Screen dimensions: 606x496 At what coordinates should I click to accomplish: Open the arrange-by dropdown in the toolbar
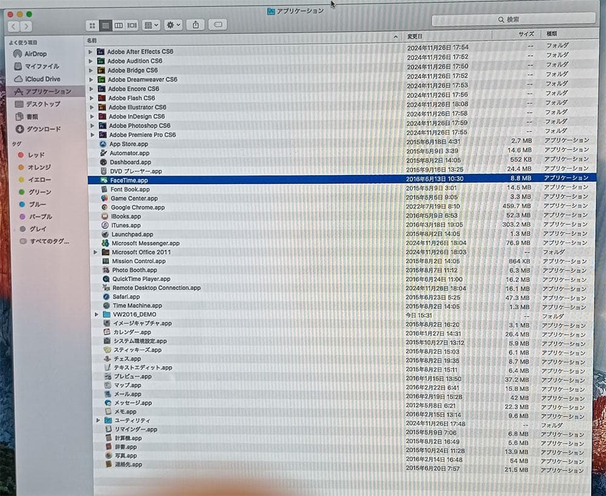coord(151,25)
